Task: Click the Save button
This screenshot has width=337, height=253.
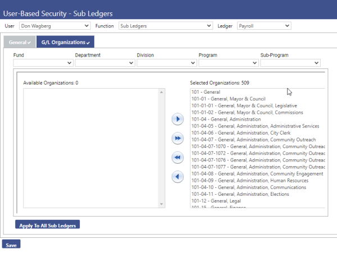Action: click(11, 245)
